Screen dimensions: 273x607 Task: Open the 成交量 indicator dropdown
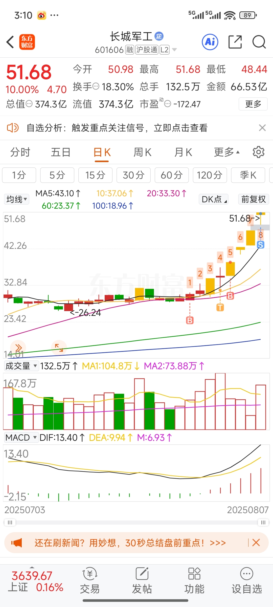(x=21, y=366)
